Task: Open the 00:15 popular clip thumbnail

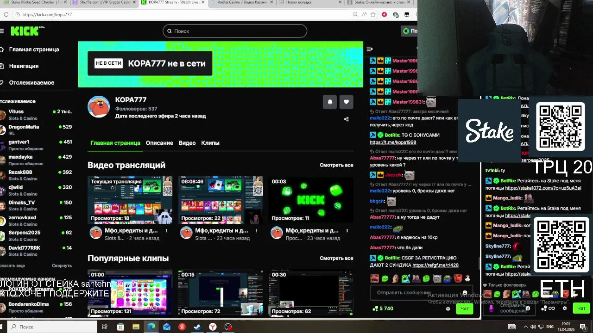Action: [221, 293]
